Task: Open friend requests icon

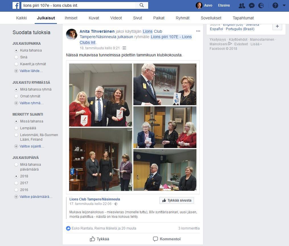Action: [x=242, y=6]
